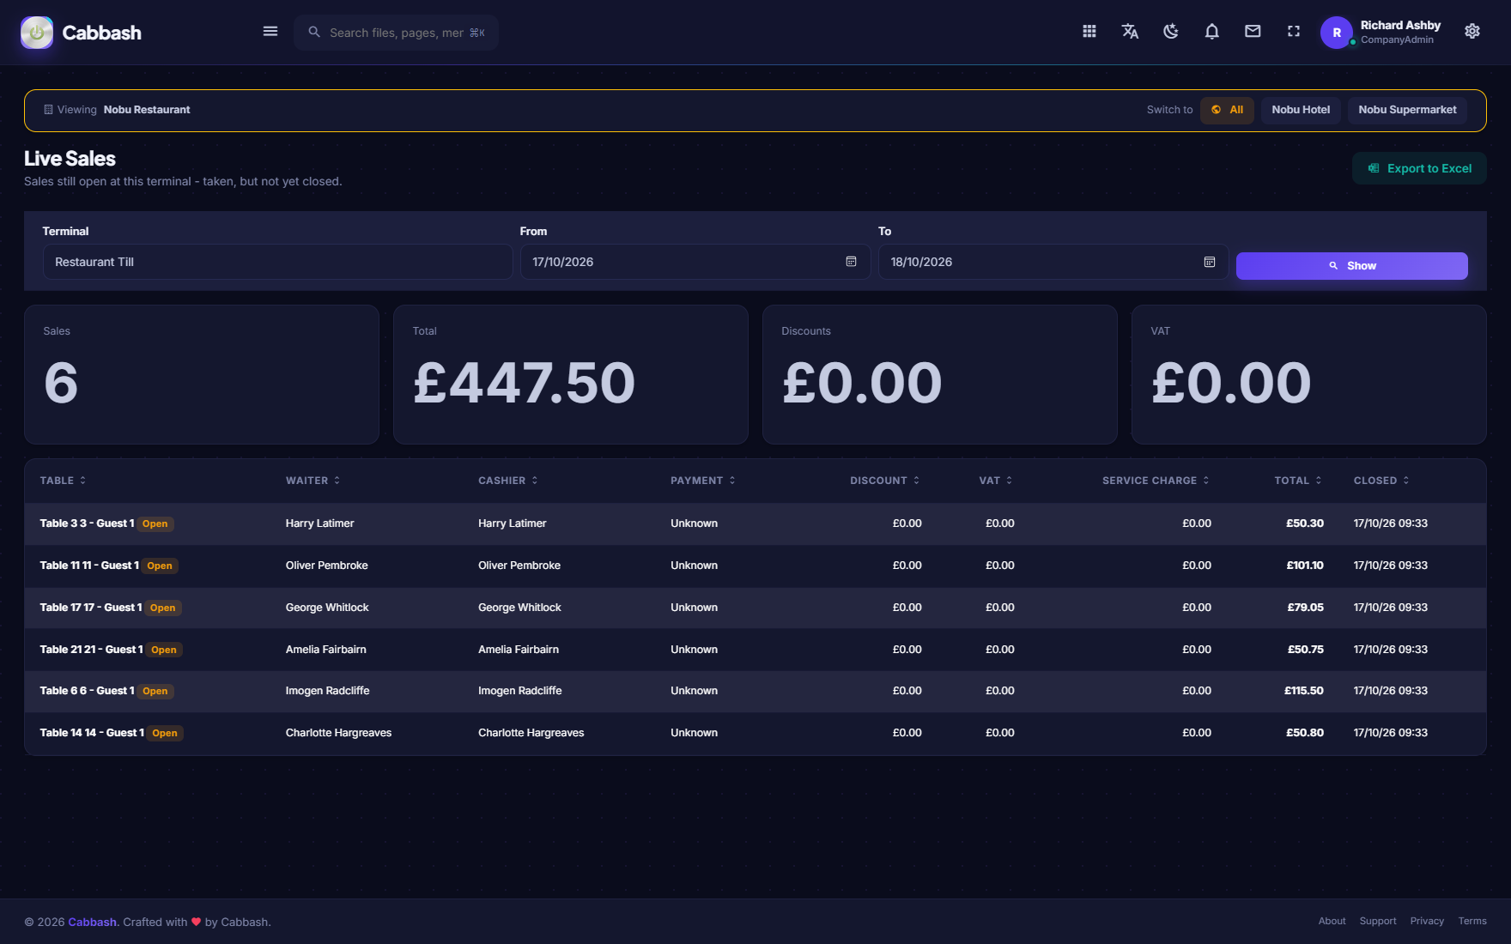
Task: Click cashier George Whitlock
Action: point(519,608)
